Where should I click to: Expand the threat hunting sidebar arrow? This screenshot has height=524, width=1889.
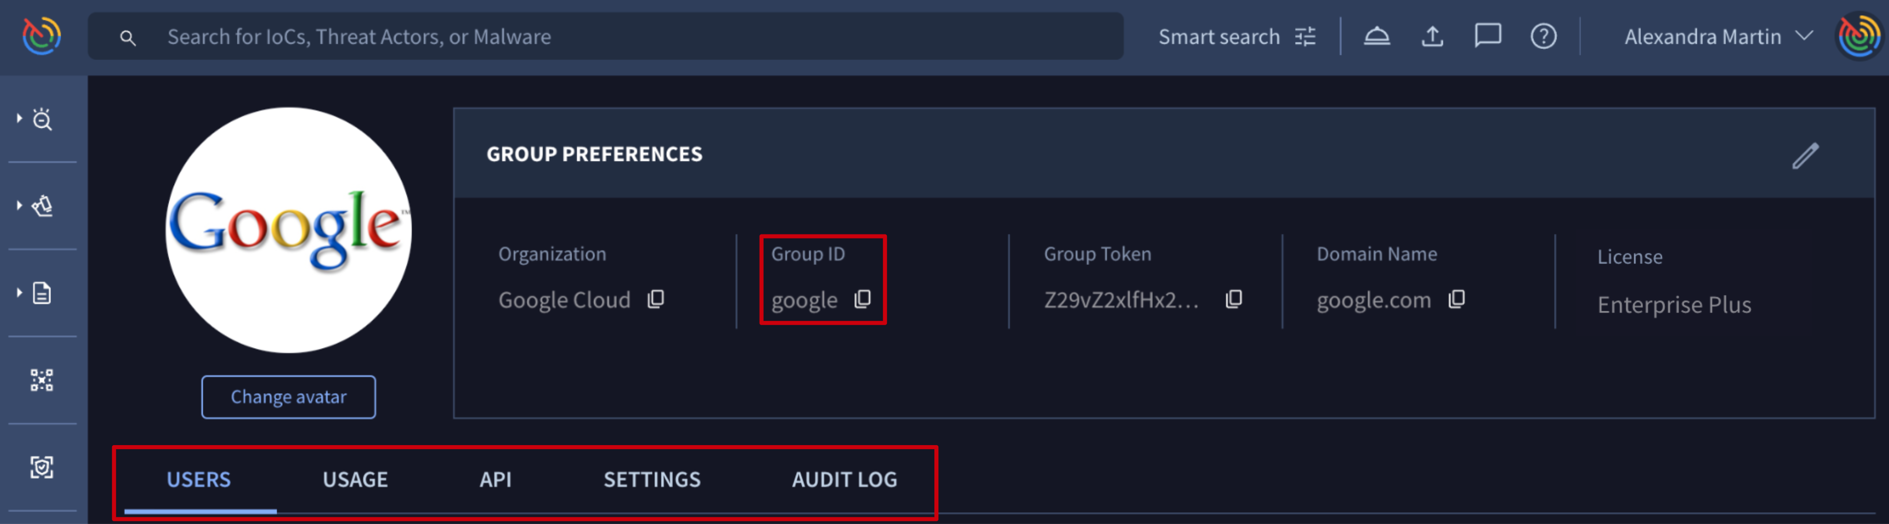[x=19, y=118]
